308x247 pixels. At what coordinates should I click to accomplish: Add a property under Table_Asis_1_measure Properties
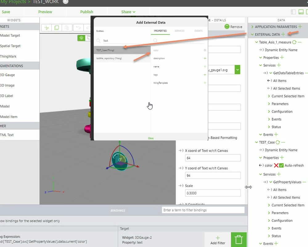282,57
